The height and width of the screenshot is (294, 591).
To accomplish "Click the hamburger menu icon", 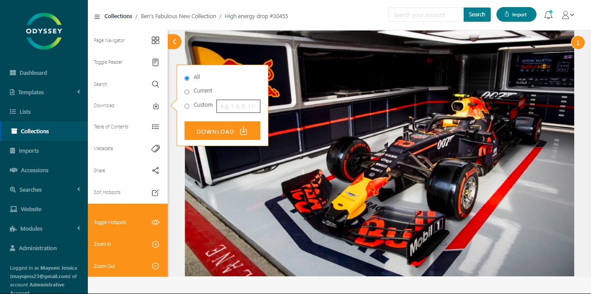I will pyautogui.click(x=97, y=17).
